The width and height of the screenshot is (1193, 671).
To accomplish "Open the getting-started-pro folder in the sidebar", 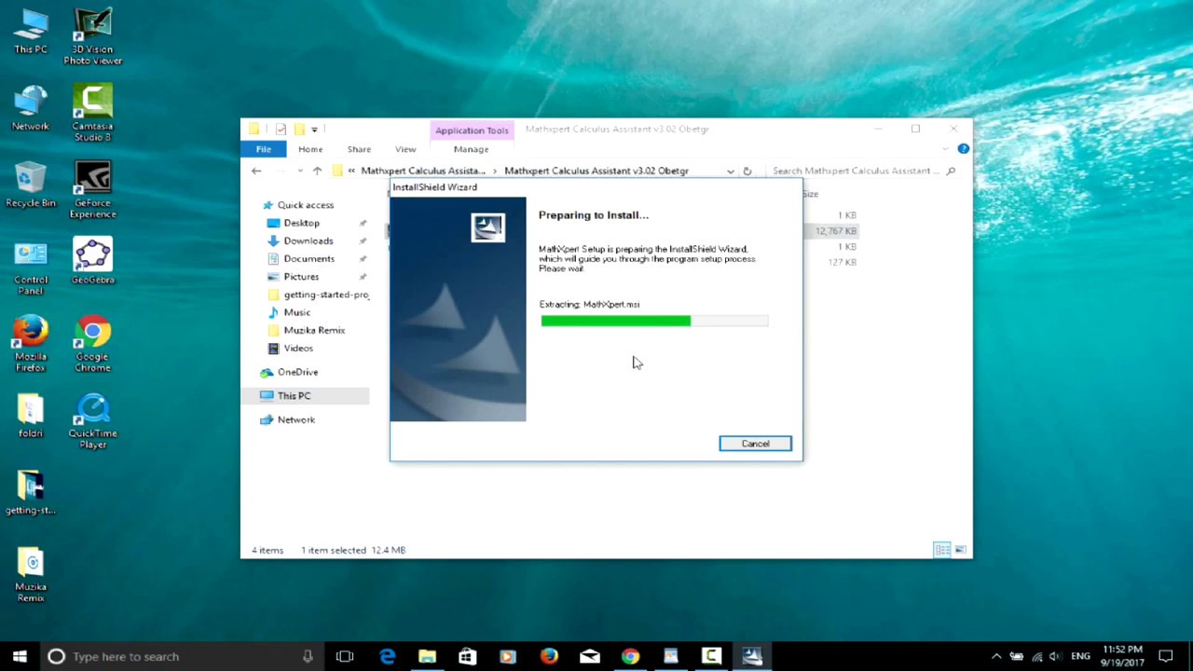I will [x=325, y=294].
